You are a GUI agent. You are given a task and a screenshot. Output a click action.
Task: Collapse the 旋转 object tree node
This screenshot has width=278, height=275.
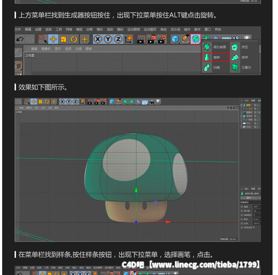(x=241, y=105)
